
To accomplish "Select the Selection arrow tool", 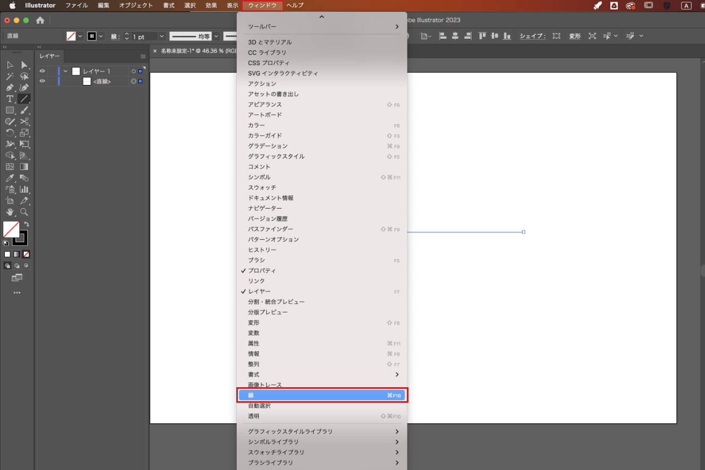I will point(10,65).
